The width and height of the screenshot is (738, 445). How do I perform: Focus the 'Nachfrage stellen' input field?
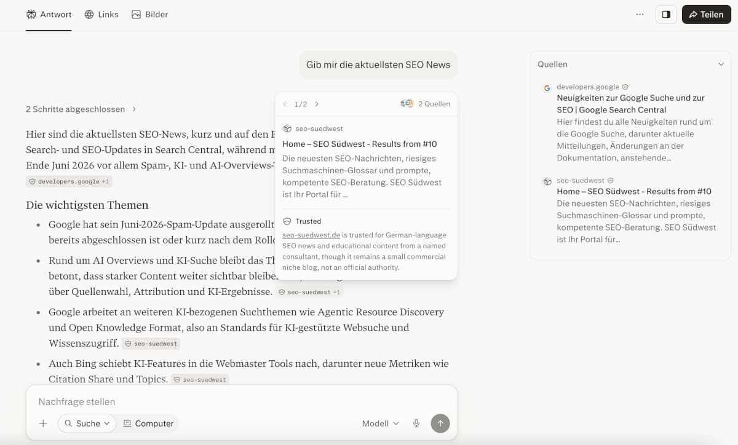tap(241, 401)
